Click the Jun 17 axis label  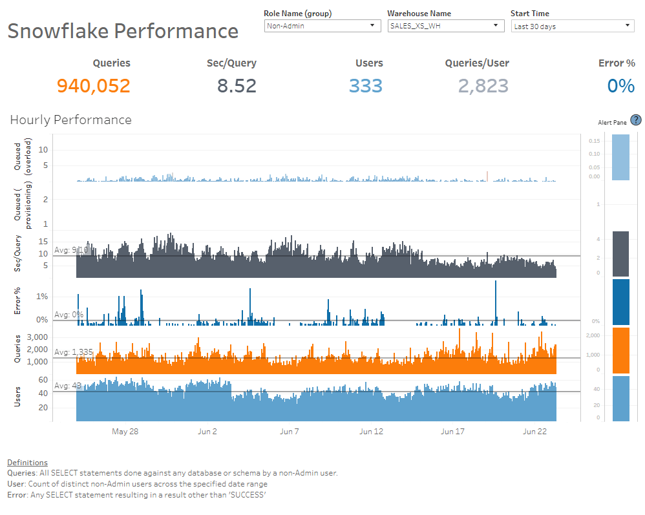(452, 431)
